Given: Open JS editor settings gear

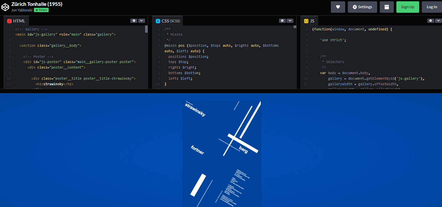Looking at the screenshot, I should 431,21.
